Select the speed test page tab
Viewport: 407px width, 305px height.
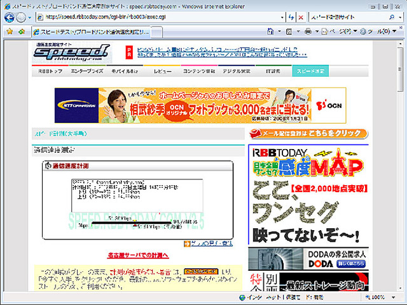[x=92, y=32]
